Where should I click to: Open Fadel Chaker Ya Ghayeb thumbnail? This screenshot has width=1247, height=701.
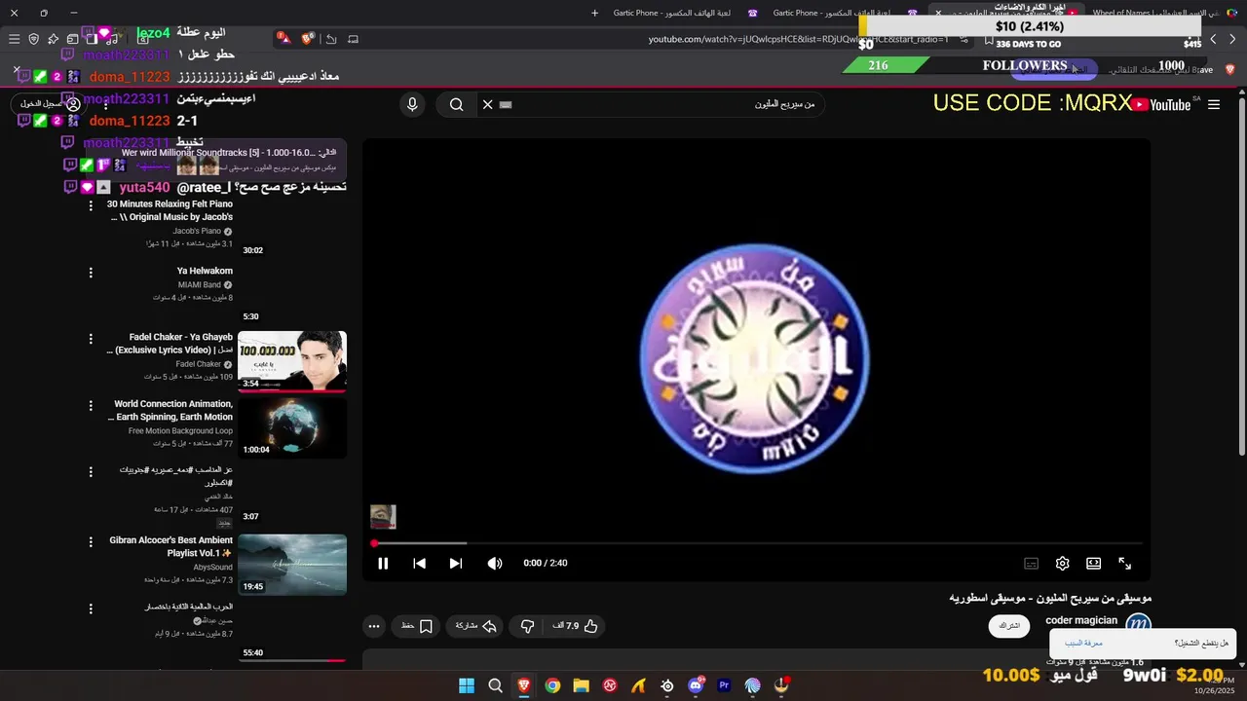pyautogui.click(x=292, y=361)
